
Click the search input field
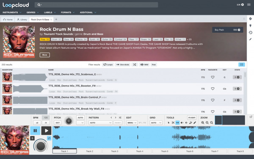pos(96,5)
